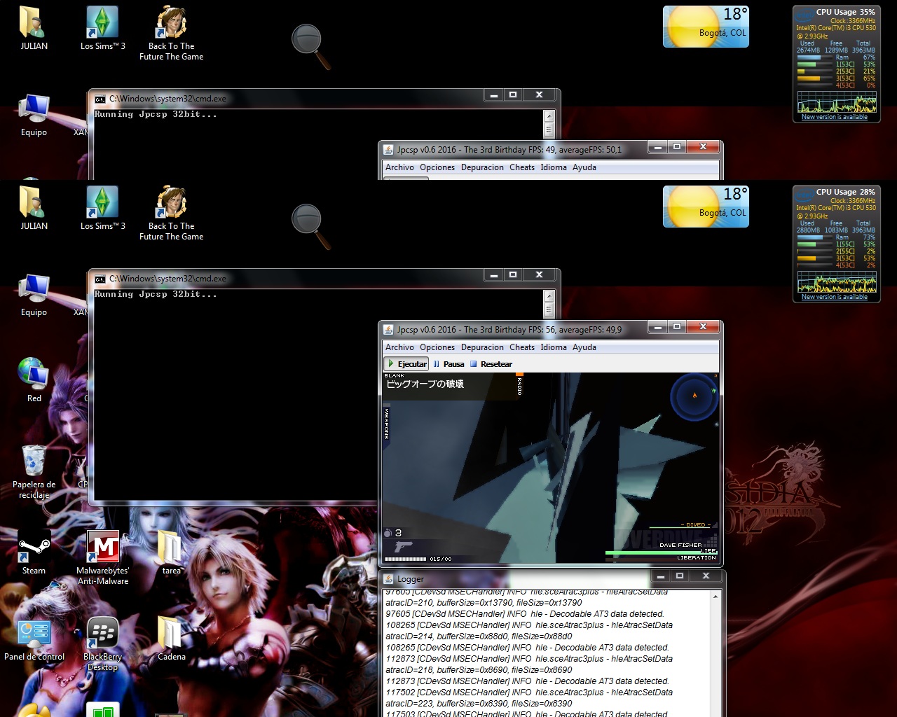The image size is (897, 717).
Task: Click the pistol weapon icon in game
Action: click(x=403, y=546)
